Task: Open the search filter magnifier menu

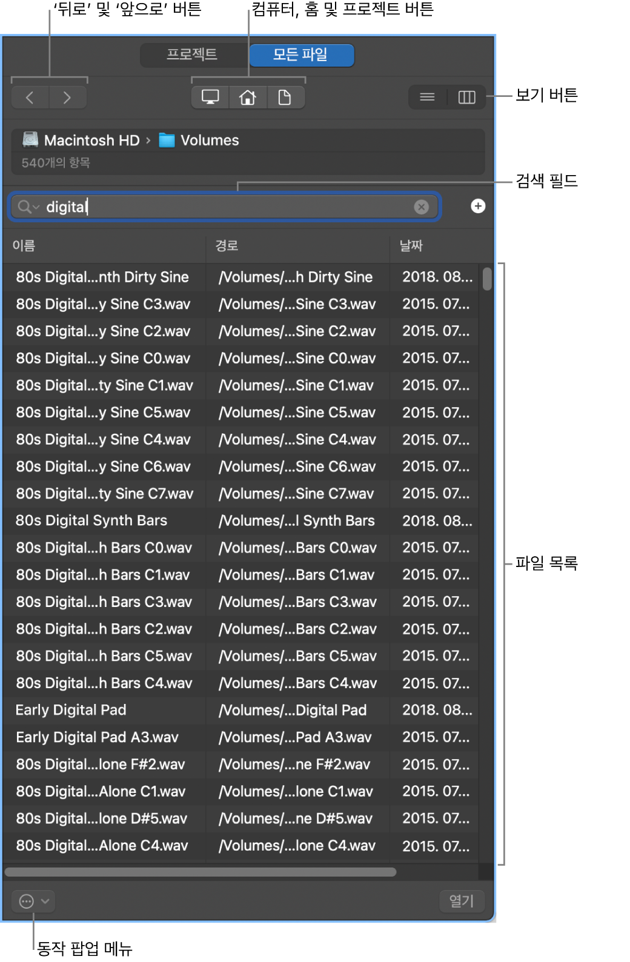Action: (28, 207)
